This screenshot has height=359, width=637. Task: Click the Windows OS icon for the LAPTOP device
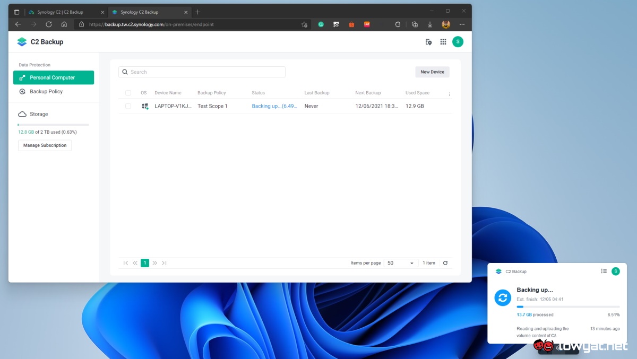click(x=144, y=106)
